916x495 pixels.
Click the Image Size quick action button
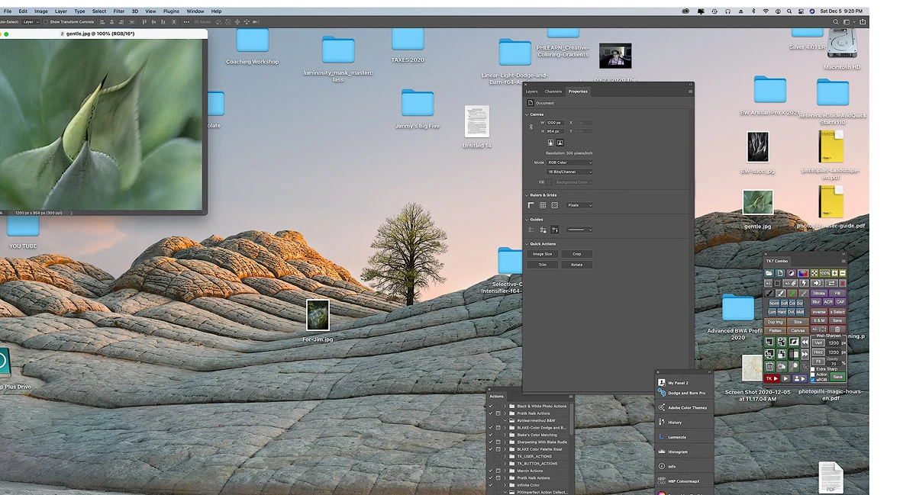(x=542, y=254)
